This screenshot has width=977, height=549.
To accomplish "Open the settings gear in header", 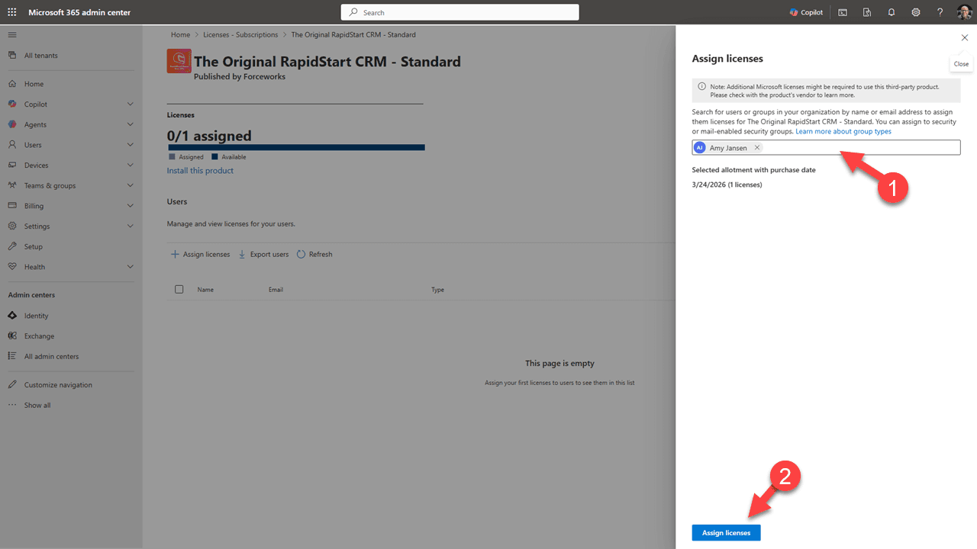I will click(916, 12).
